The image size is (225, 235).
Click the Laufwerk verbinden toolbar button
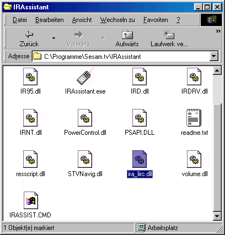point(169,39)
